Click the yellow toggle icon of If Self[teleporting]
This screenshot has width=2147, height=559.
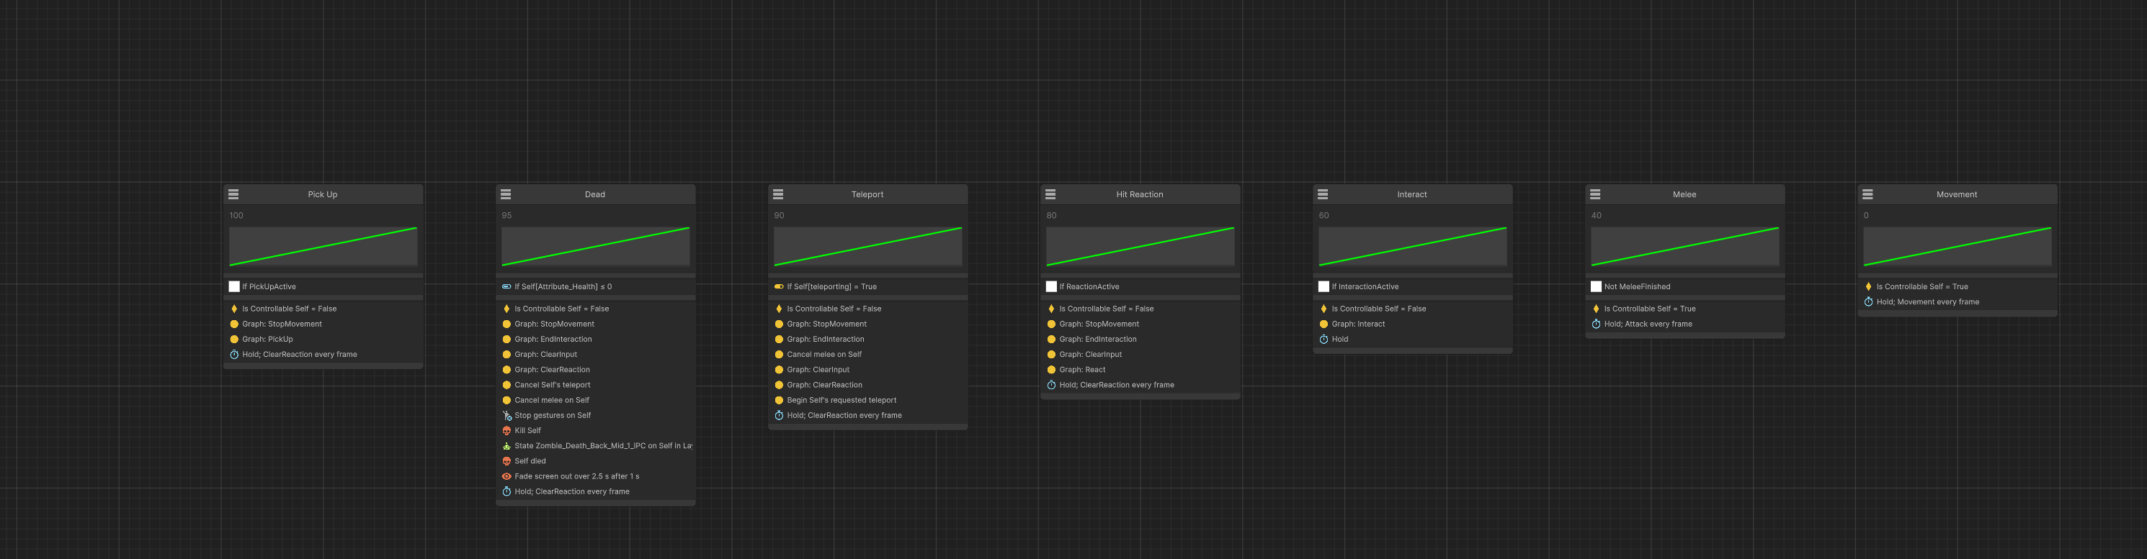[x=780, y=286]
